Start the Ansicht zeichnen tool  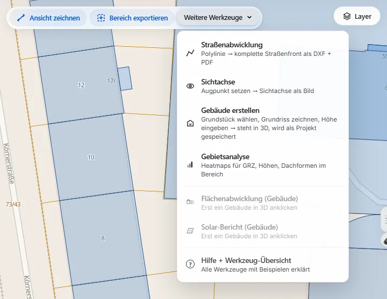coord(48,18)
